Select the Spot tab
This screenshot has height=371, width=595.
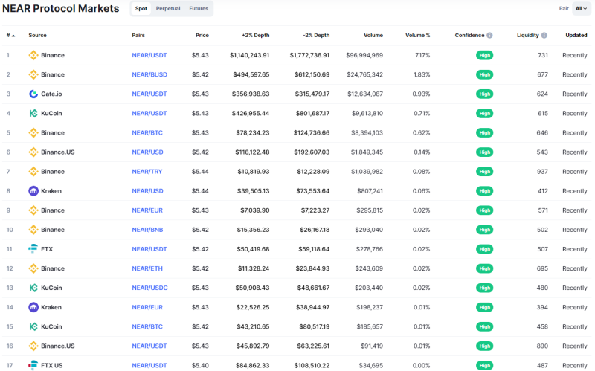(x=141, y=8)
